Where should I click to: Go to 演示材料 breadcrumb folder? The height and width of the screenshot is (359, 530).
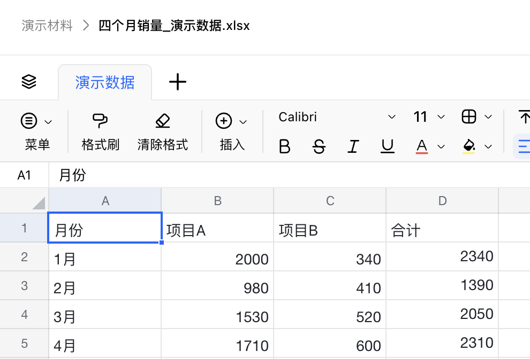tap(47, 26)
